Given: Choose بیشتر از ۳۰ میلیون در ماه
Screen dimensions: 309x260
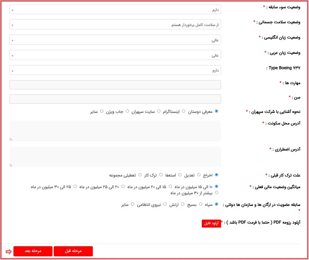Looking at the screenshot, I should (216, 193).
